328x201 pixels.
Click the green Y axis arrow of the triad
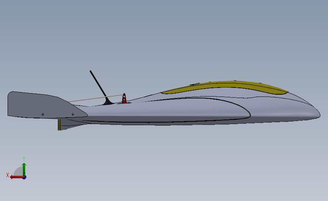click(24, 170)
